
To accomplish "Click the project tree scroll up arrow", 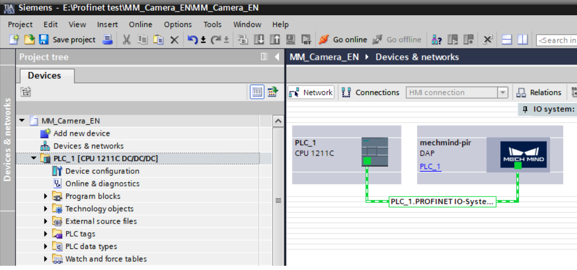I will coord(278,121).
